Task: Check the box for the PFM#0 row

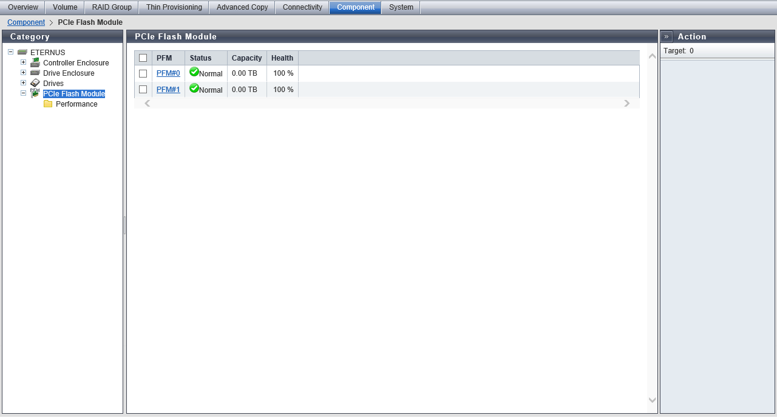Action: [x=143, y=73]
